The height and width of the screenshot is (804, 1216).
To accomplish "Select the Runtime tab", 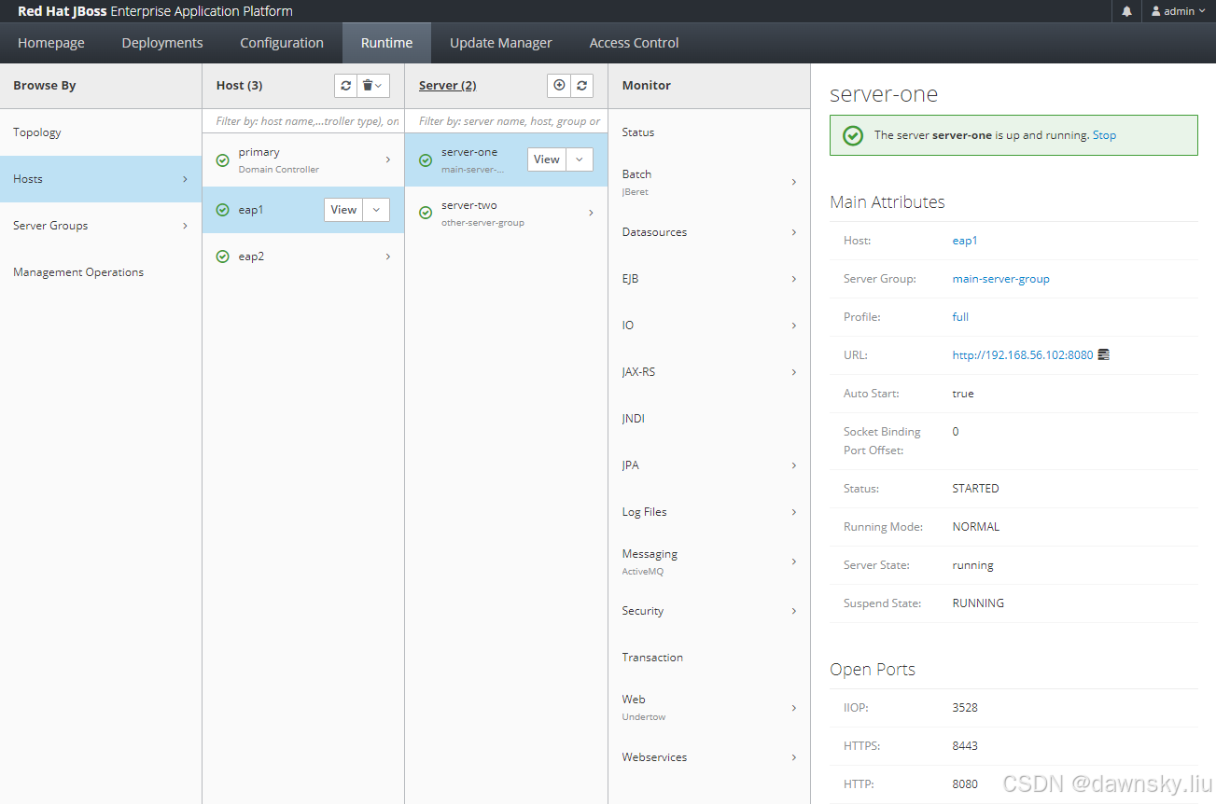I will pos(386,43).
